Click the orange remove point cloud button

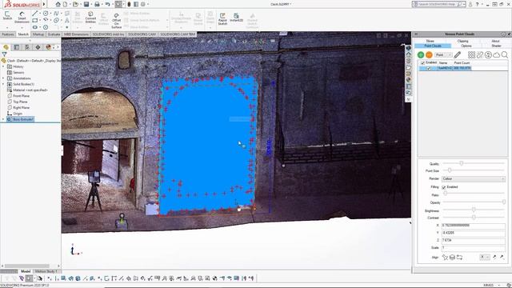click(x=429, y=55)
